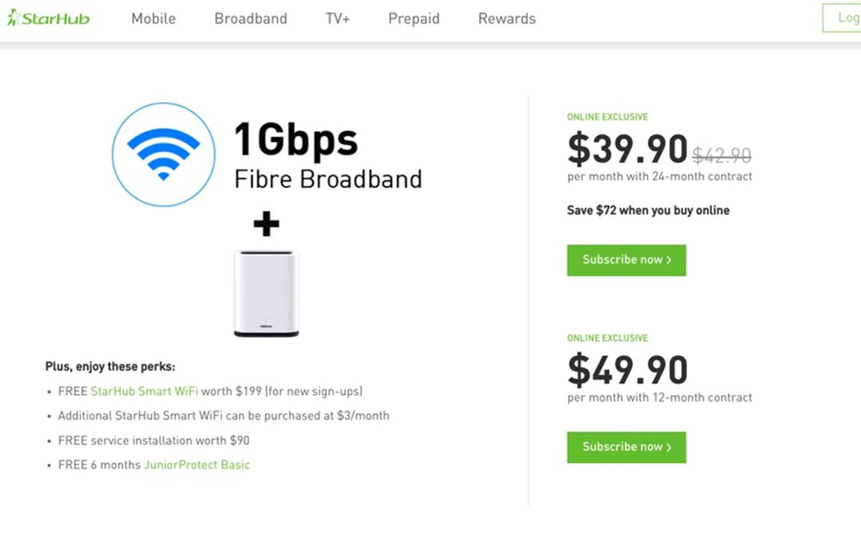
Task: Click the StarHub logo
Action: click(x=48, y=18)
